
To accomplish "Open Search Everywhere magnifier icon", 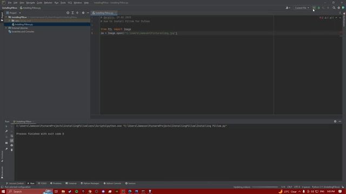I will (334, 8).
